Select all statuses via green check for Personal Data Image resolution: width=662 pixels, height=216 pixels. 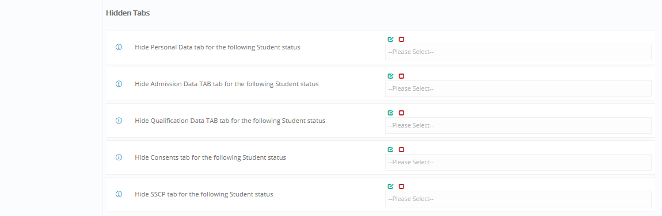coord(390,39)
